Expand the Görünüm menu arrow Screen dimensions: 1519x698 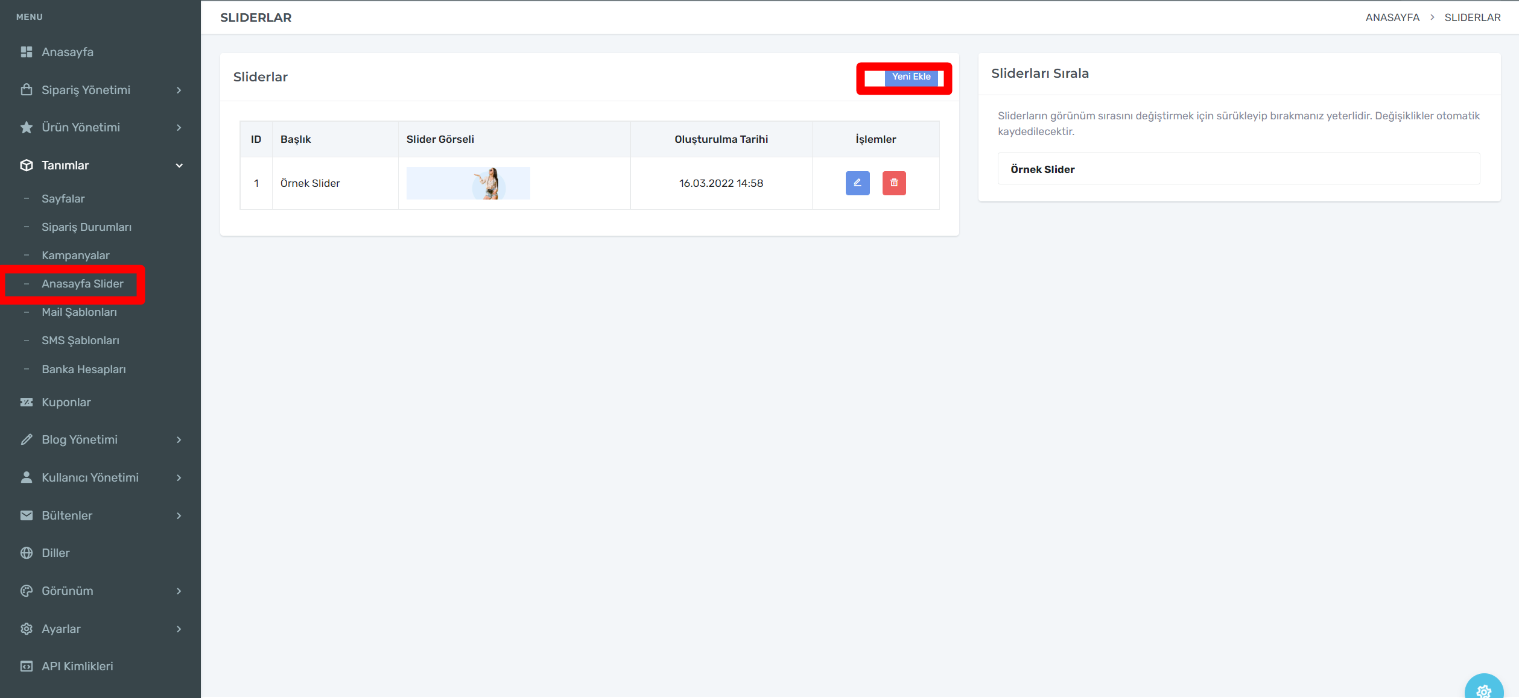(x=179, y=591)
